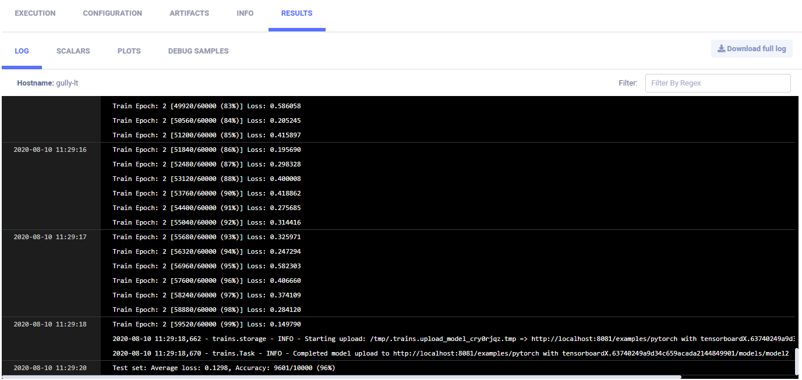
Task: Open the EXECUTION tab
Action: pyautogui.click(x=35, y=13)
